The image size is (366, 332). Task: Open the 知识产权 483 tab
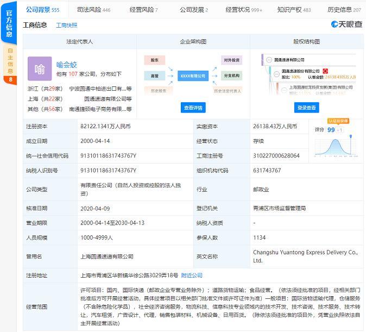coord(294,10)
